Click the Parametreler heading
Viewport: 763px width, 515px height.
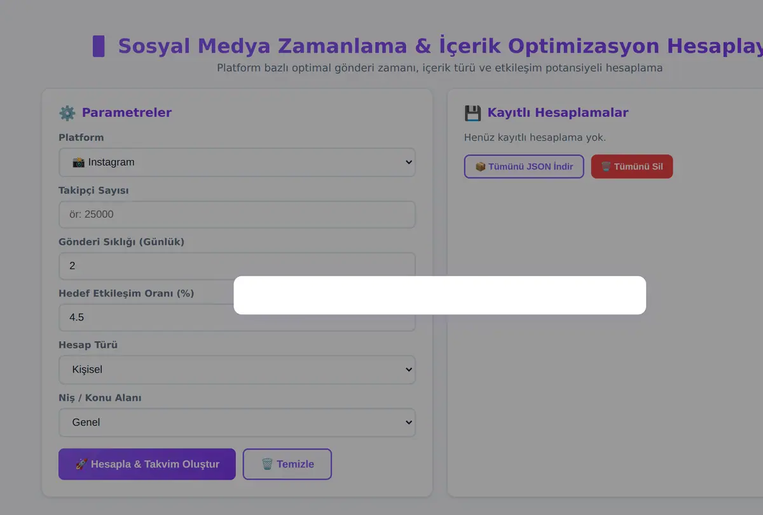(127, 113)
